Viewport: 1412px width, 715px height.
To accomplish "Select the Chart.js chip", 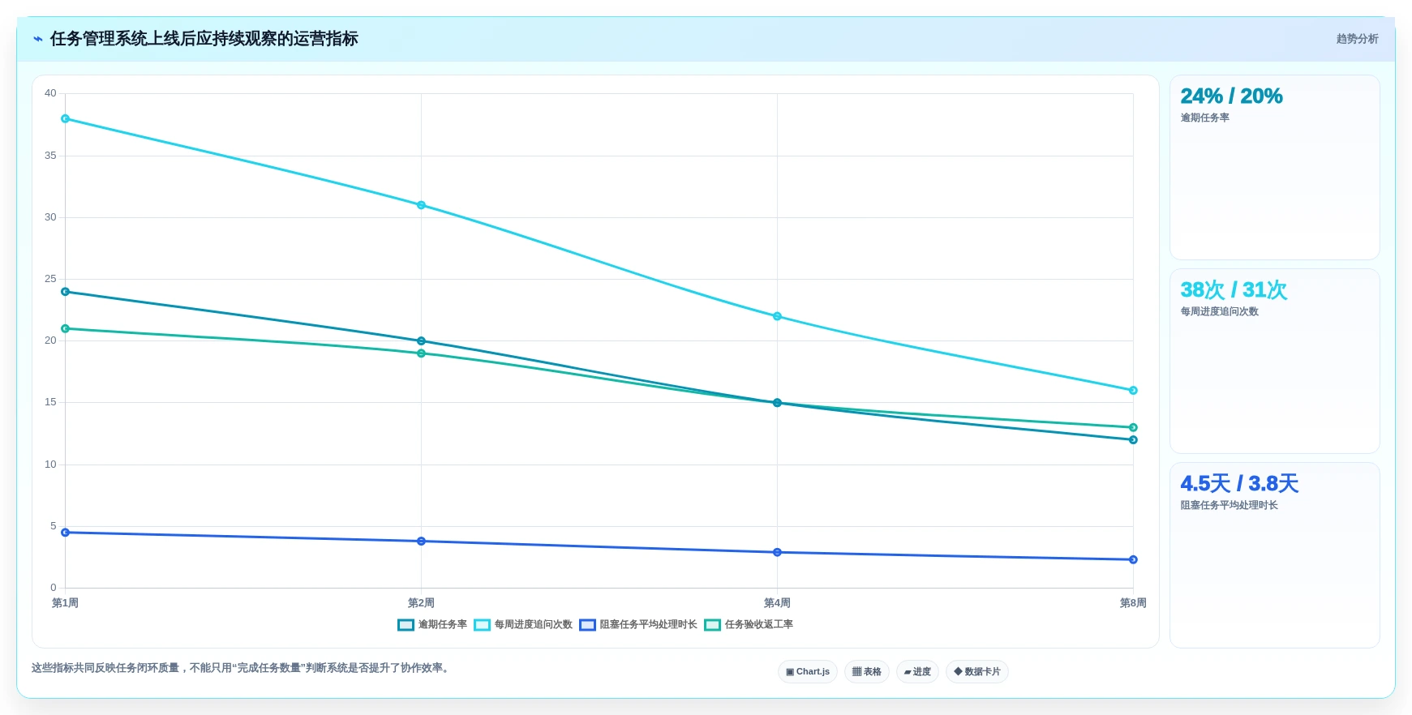I will coord(808,671).
